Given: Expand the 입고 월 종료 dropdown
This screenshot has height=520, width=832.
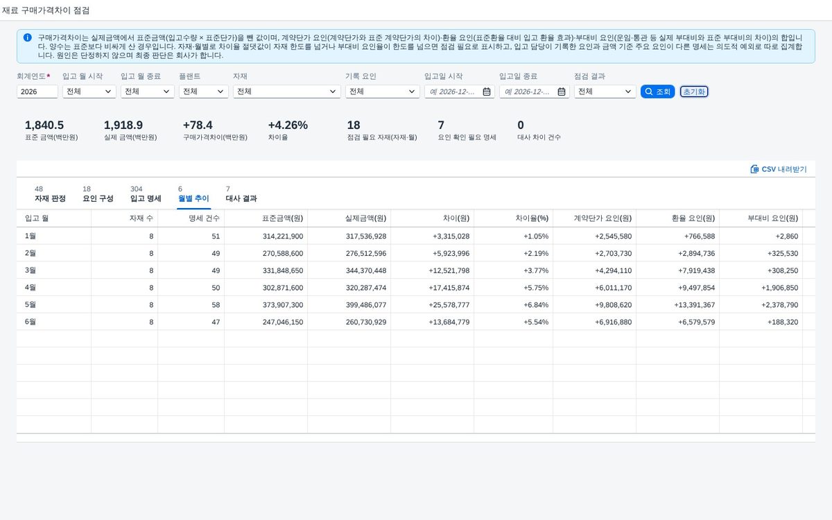Looking at the screenshot, I should pyautogui.click(x=148, y=92).
